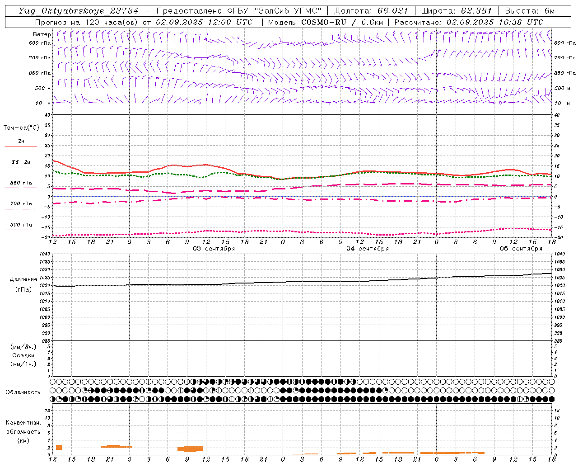Image resolution: width=578 pixels, height=463 pixels.
Task: Click the Ветер wind panel label
Action: click(42, 34)
